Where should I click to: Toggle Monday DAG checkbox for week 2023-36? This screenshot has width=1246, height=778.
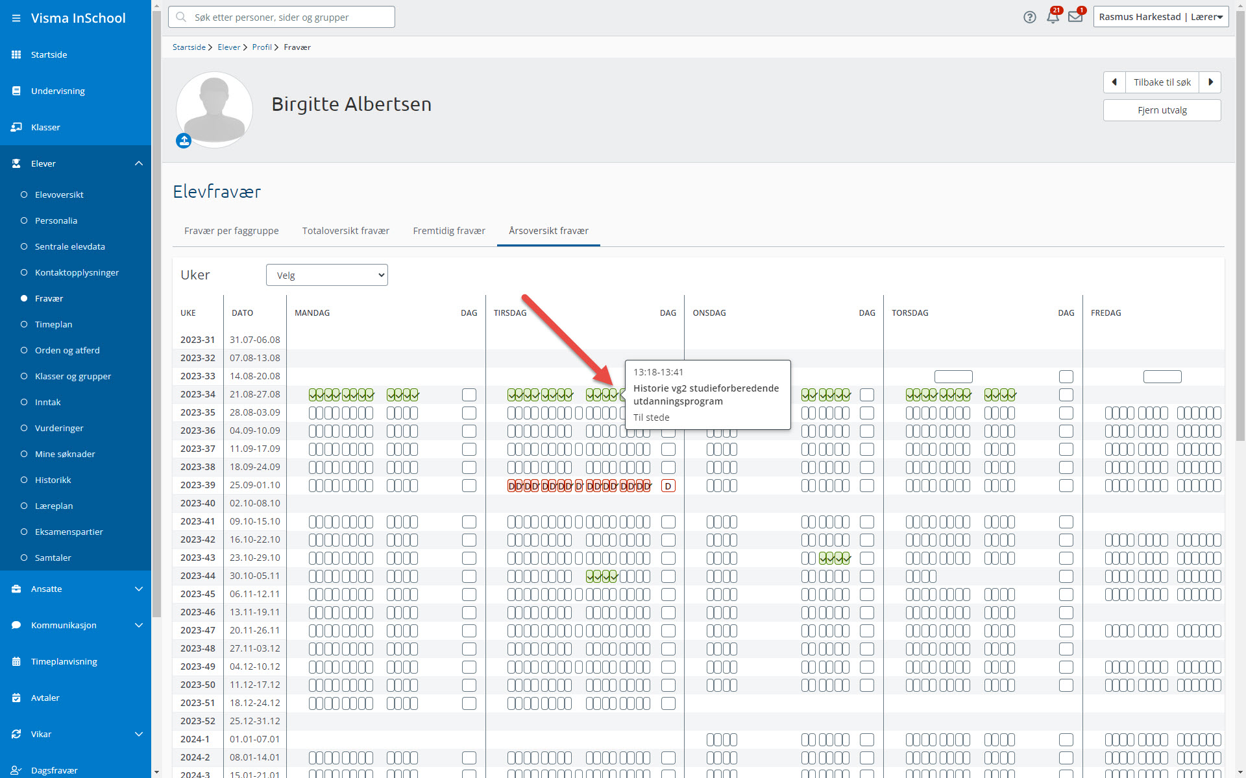tap(469, 431)
